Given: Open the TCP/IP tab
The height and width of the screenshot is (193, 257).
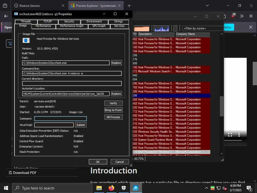Looking at the screenshot, I should pyautogui.click(x=47, y=22).
